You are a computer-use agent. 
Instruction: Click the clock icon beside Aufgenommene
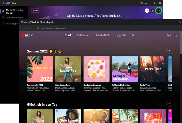[x=3, y=17]
